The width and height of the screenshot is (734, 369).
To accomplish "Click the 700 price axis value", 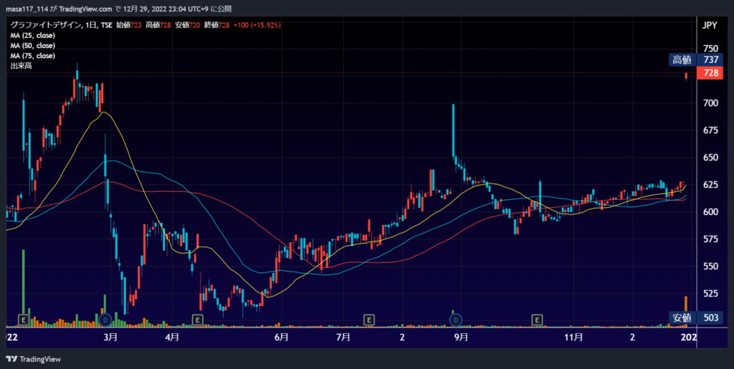I will coord(710,103).
